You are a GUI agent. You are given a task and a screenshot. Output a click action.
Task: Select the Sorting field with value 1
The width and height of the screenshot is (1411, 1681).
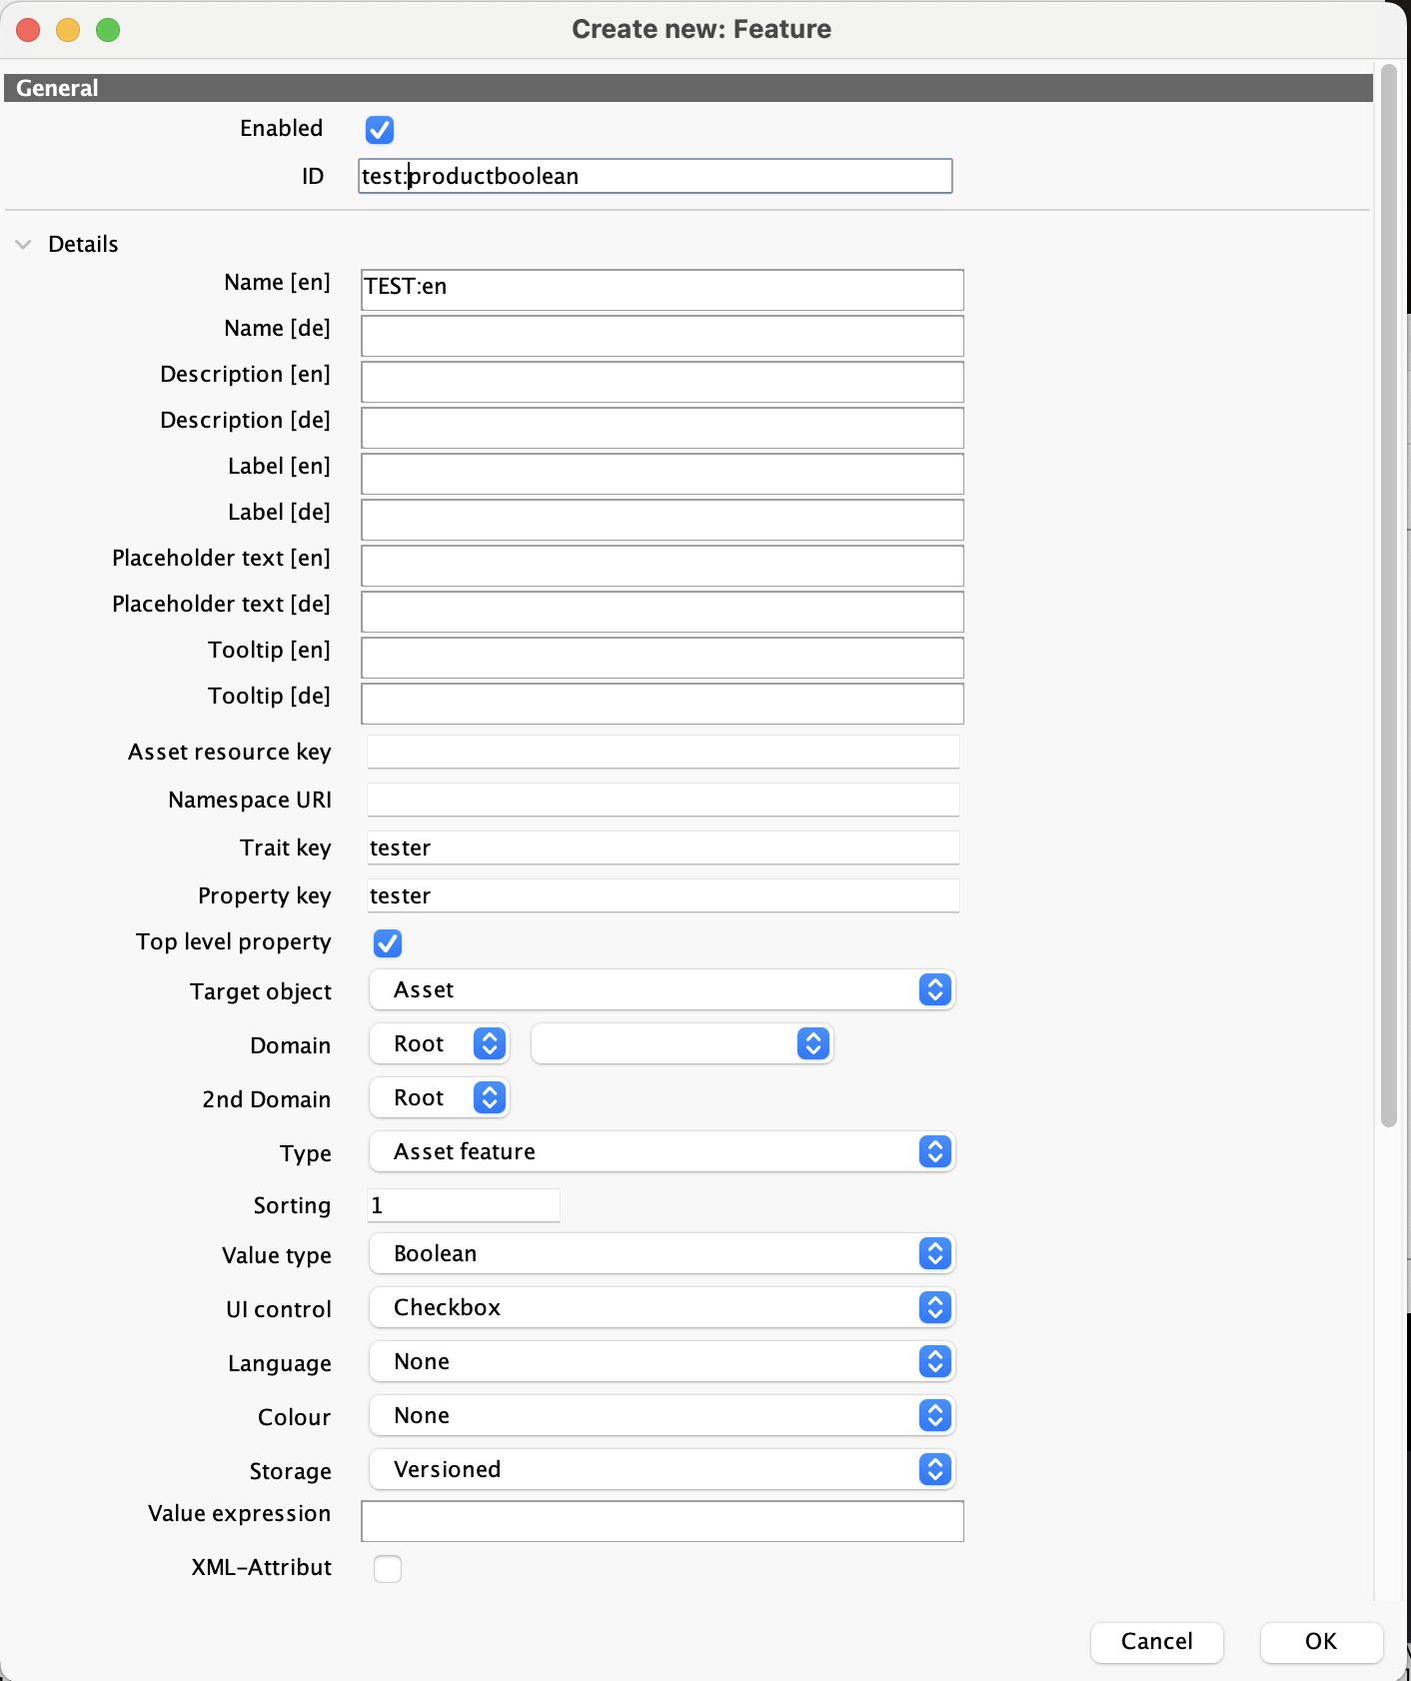pyautogui.click(x=462, y=1205)
